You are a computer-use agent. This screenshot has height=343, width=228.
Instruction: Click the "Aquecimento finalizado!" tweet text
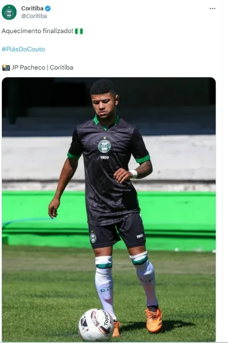tap(37, 31)
